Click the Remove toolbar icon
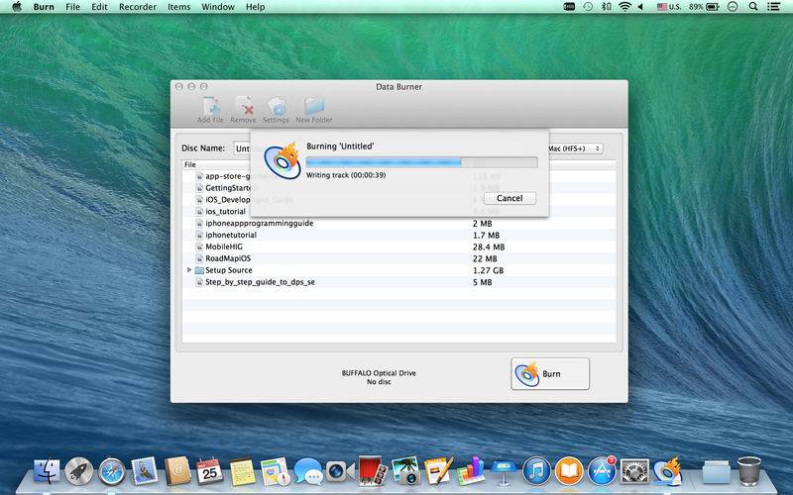 click(243, 110)
